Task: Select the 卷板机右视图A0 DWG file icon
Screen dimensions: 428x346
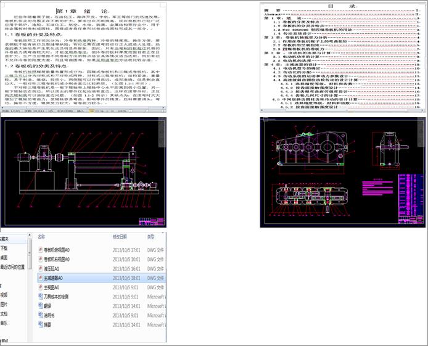Action: [x=41, y=259]
